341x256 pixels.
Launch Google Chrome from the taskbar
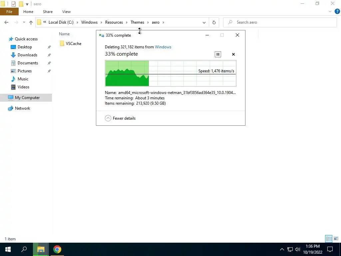57,249
